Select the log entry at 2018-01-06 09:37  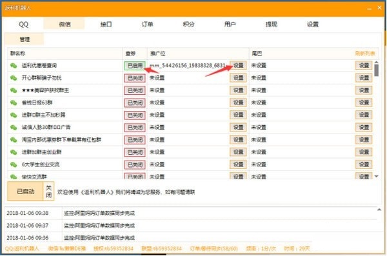tap(191, 226)
